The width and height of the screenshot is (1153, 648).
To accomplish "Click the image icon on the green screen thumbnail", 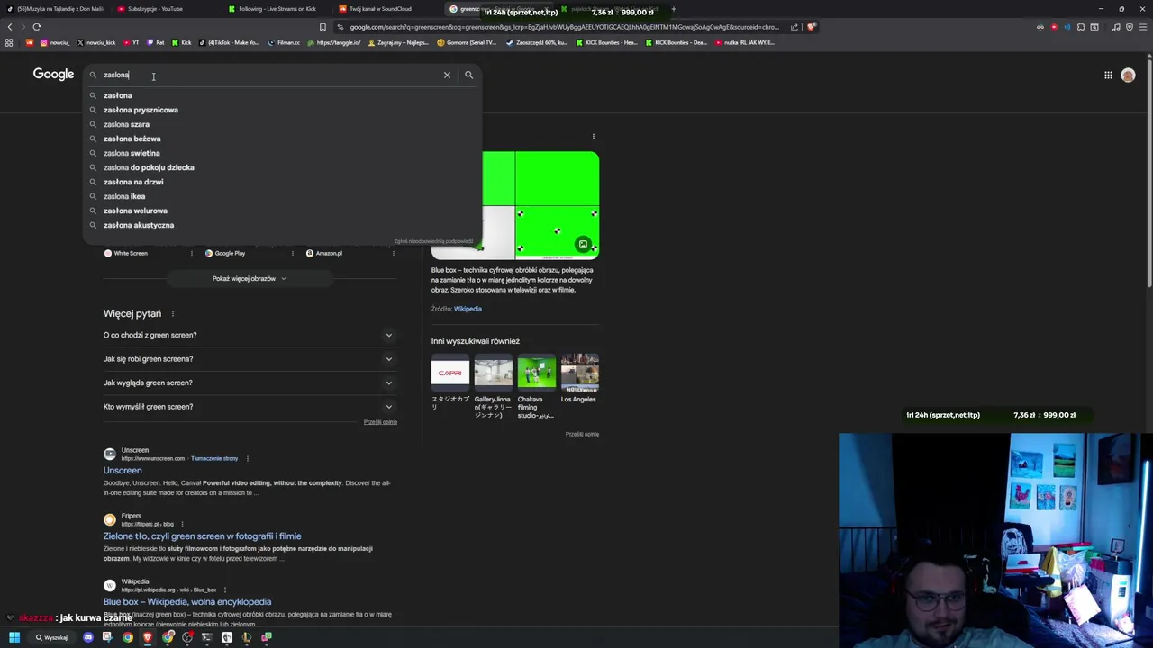I will (583, 245).
